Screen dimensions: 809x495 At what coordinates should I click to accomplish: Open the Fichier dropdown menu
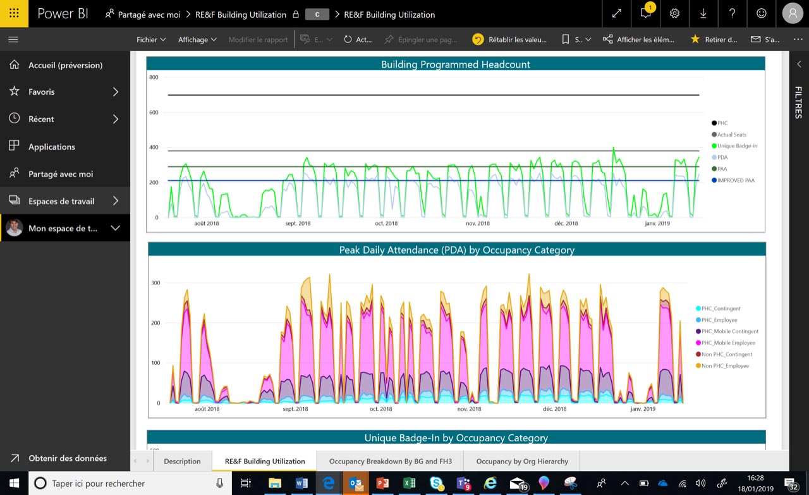(x=151, y=39)
